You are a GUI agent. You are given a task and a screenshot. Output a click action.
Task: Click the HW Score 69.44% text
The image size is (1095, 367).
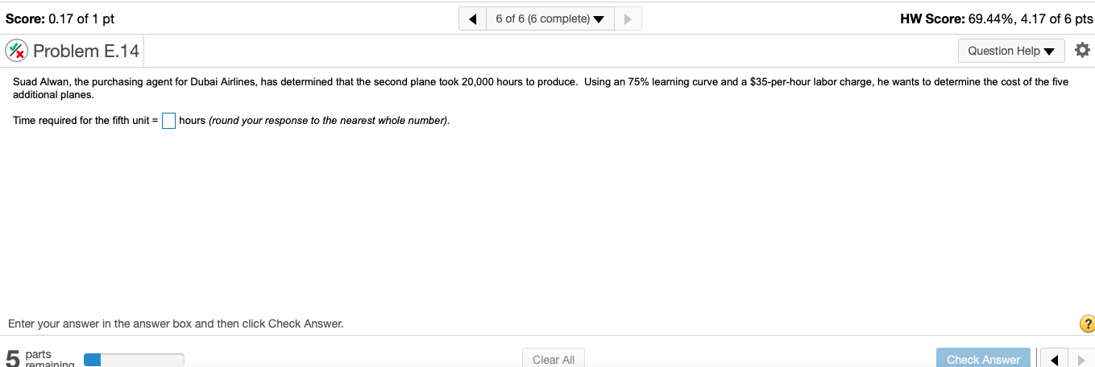tap(996, 19)
